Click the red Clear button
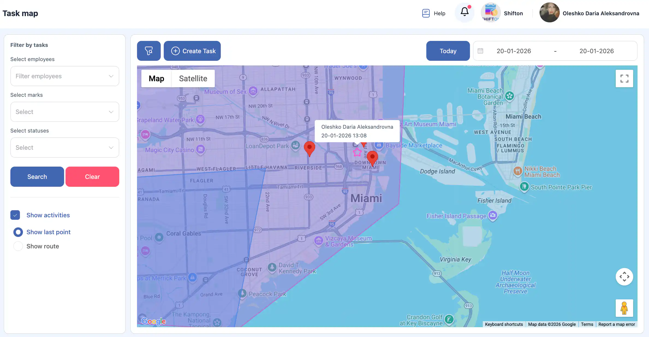The height and width of the screenshot is (337, 649). point(92,177)
